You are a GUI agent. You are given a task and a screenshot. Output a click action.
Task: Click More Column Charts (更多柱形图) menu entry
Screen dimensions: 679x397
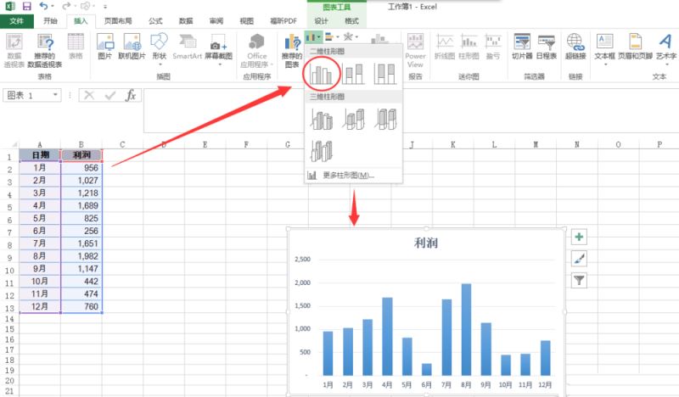coord(353,176)
